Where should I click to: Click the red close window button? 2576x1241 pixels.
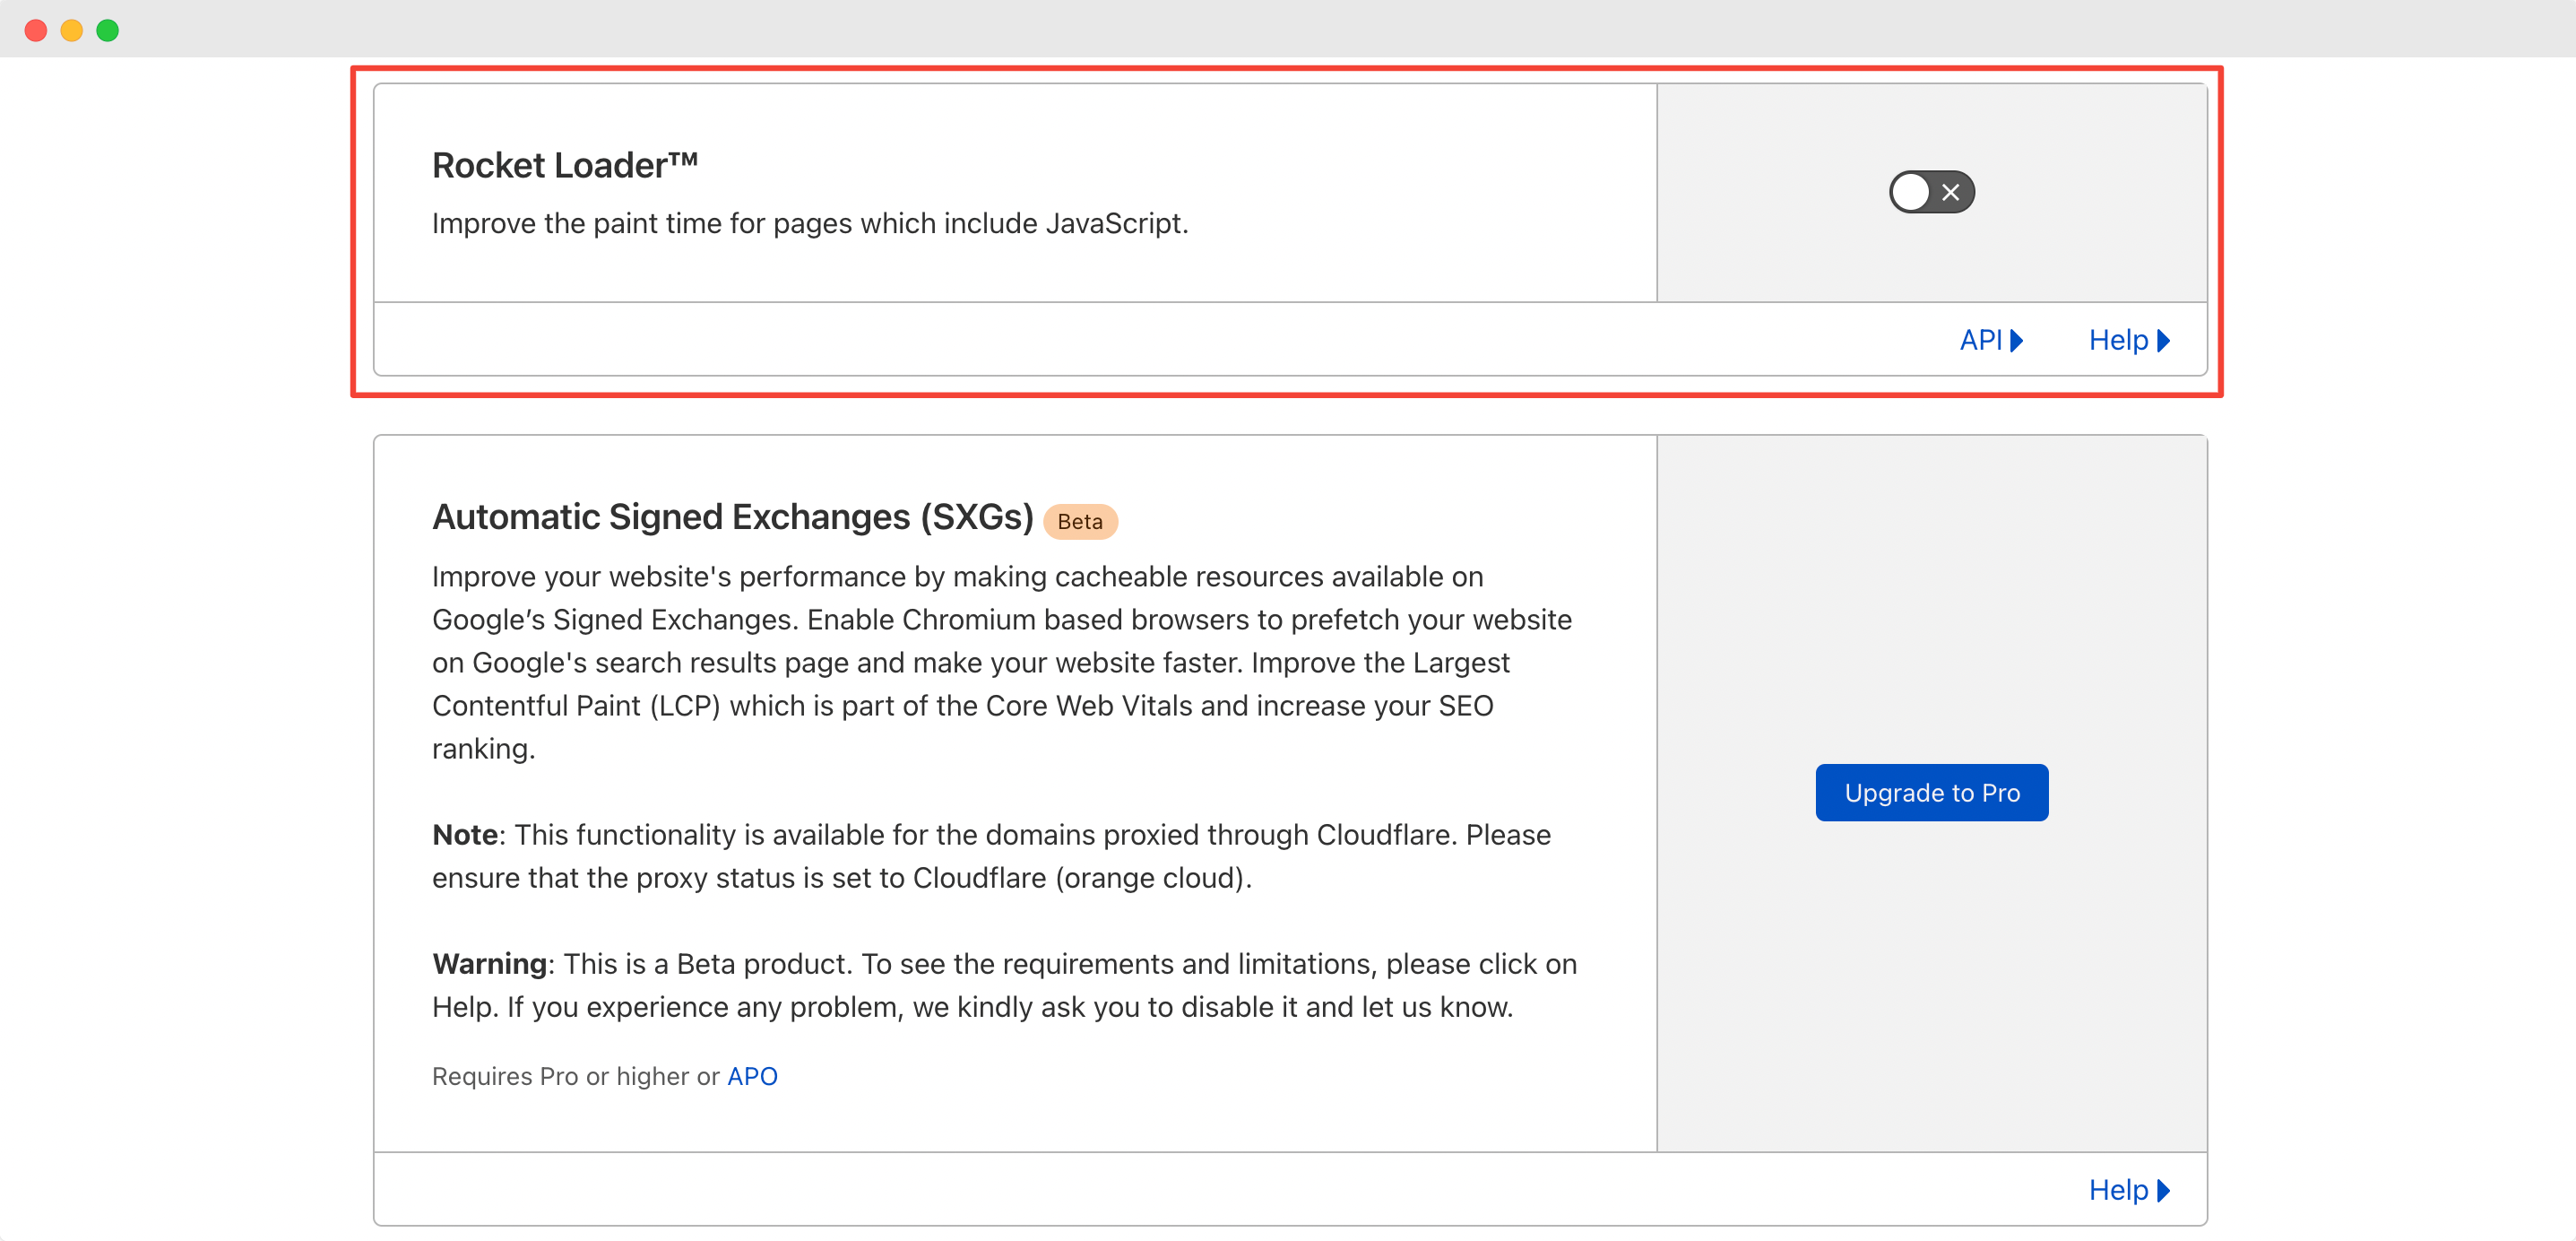click(36, 30)
